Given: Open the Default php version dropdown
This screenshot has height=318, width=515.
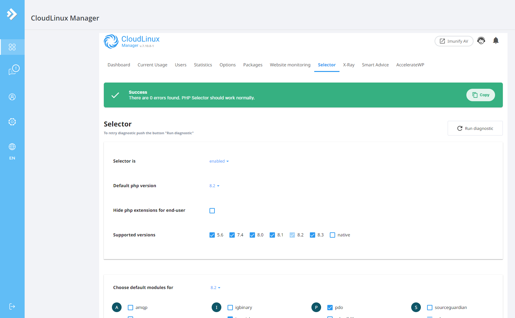Looking at the screenshot, I should pos(214,186).
